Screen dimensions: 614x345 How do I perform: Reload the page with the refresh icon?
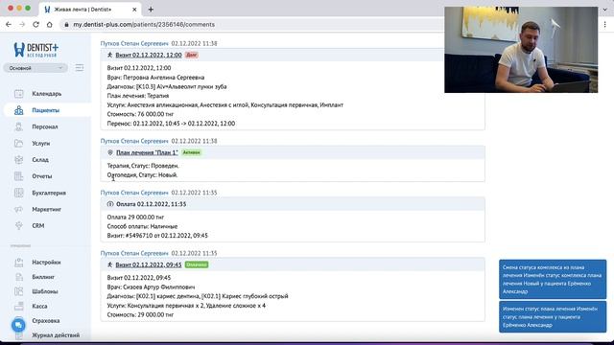tap(36, 24)
